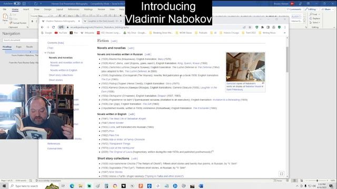This screenshot has height=189, width=337.
Task: Click the fullscreen toggle icon on page
Action: [x=282, y=174]
